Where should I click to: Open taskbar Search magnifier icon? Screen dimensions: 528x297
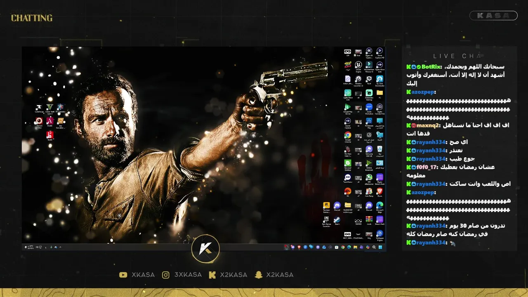pyautogui.click(x=374, y=247)
